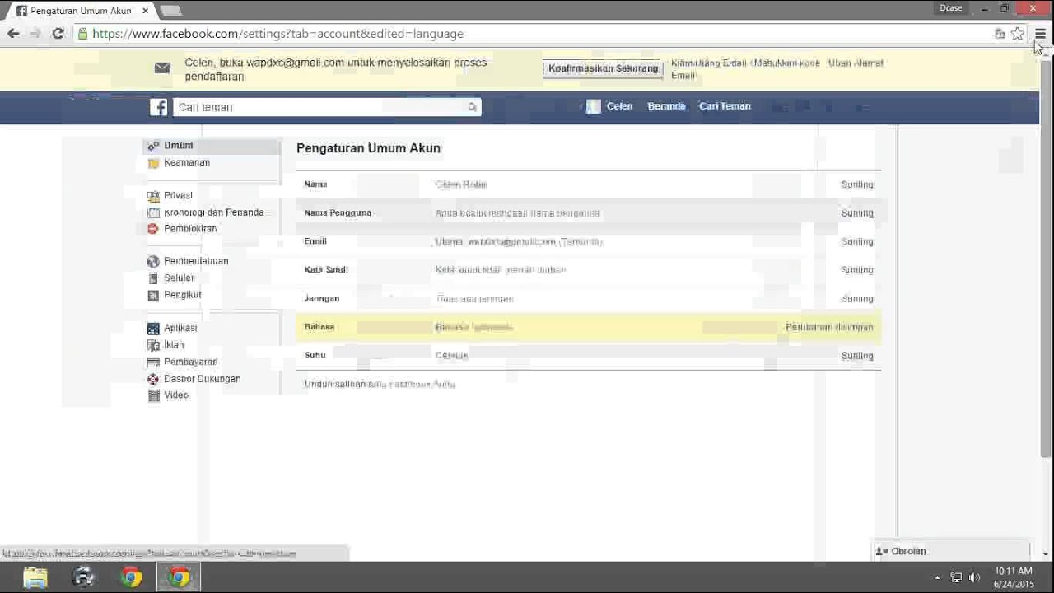Click translate icon in address bar
Viewport: 1054px width, 593px height.
1000,34
